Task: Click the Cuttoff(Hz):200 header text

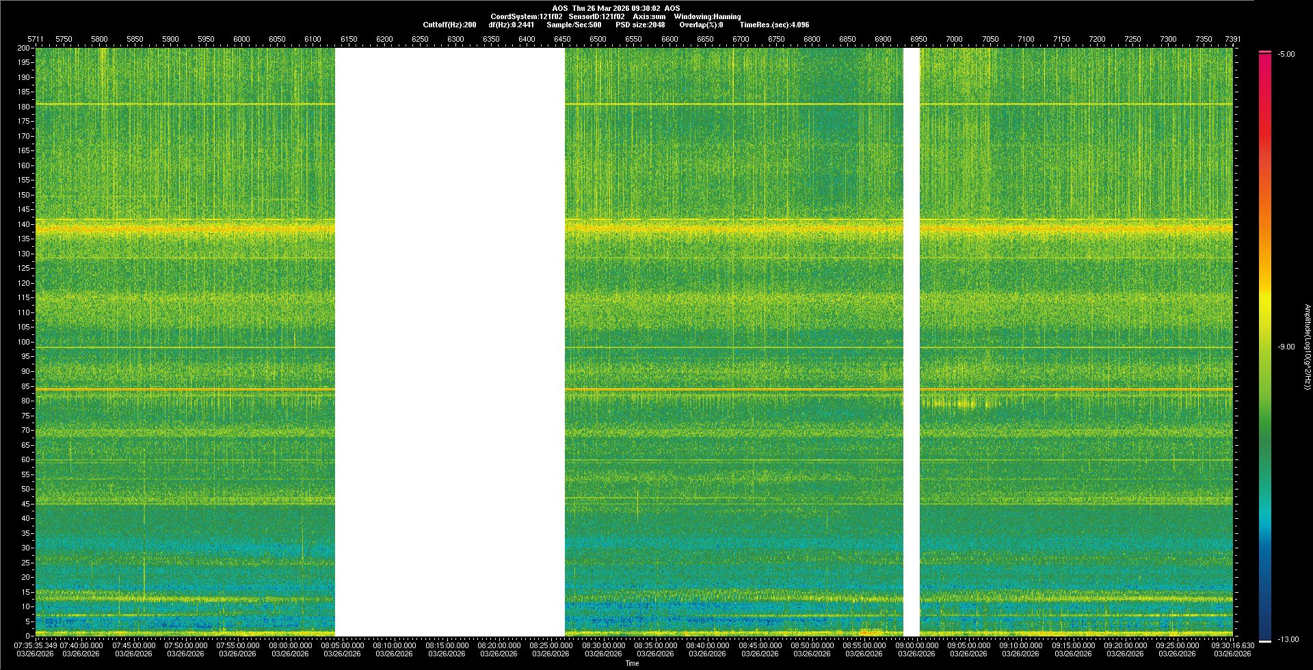Action: tap(449, 25)
